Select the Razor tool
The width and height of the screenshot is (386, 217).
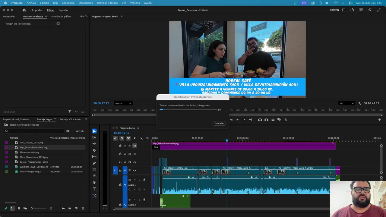pyautogui.click(x=94, y=150)
